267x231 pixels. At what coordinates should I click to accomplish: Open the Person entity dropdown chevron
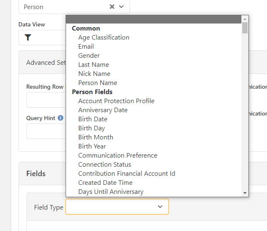pyautogui.click(x=121, y=7)
